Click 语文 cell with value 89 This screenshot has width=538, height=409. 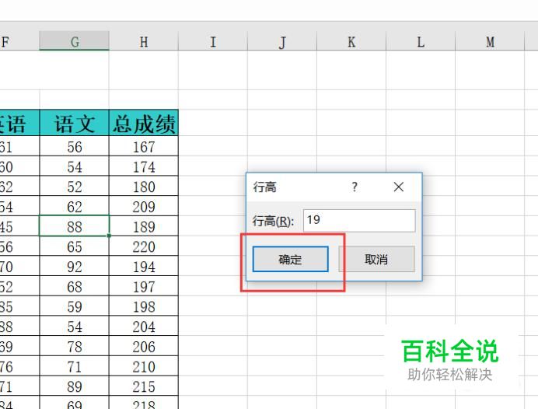75,386
